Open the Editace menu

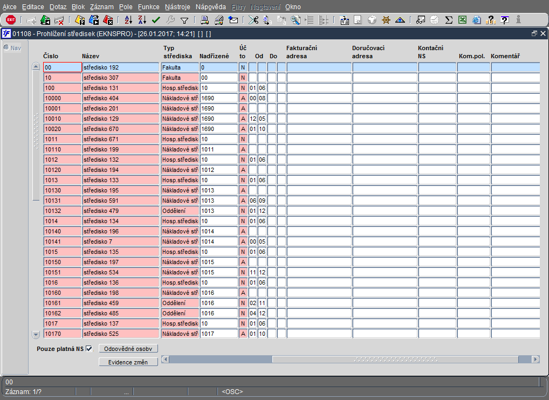point(33,6)
